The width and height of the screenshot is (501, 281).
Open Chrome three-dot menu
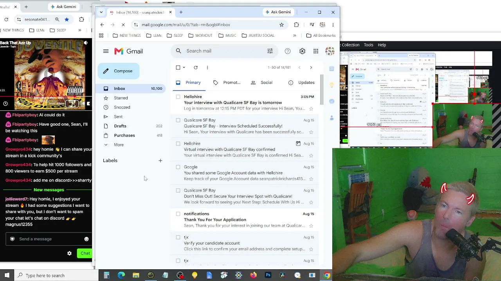[x=333, y=25]
